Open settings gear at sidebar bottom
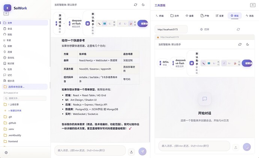This screenshot has width=259, height=158. click(6, 152)
